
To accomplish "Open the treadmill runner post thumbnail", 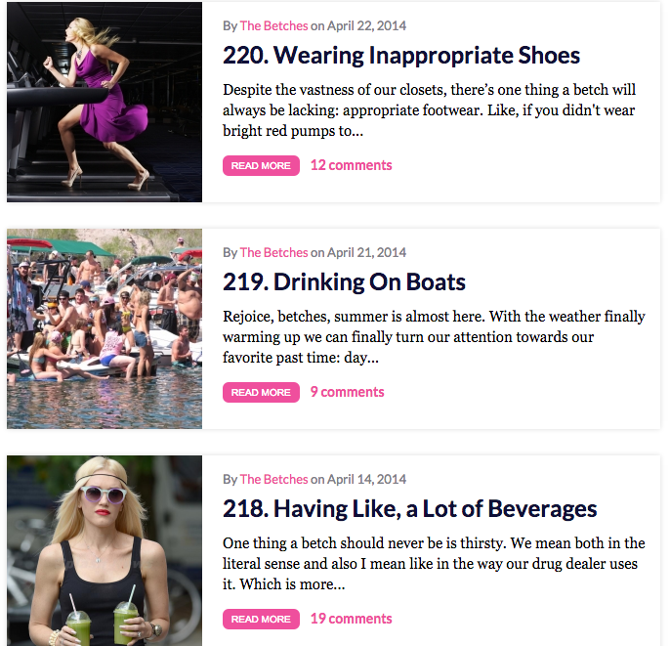I will (105, 102).
